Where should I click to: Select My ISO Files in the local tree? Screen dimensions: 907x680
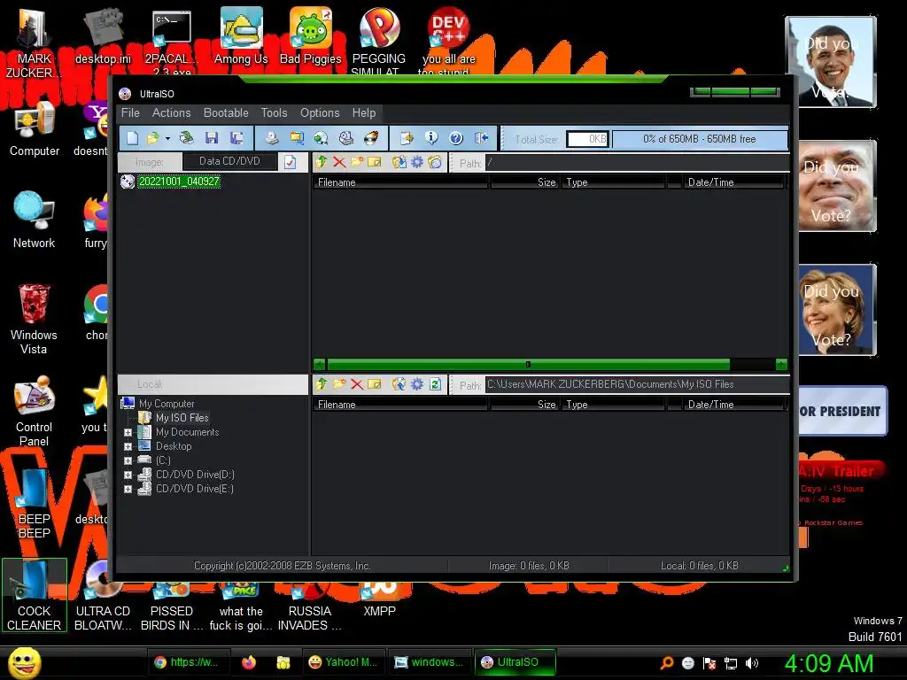182,418
